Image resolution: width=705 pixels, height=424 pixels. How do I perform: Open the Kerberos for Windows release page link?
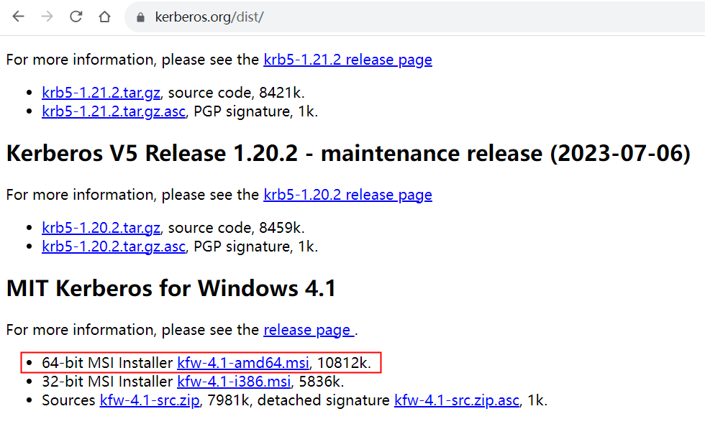pos(309,330)
